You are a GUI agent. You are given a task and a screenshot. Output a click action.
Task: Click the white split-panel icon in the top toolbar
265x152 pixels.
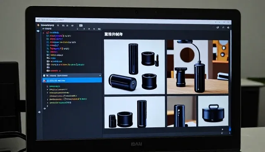[x=81, y=26]
